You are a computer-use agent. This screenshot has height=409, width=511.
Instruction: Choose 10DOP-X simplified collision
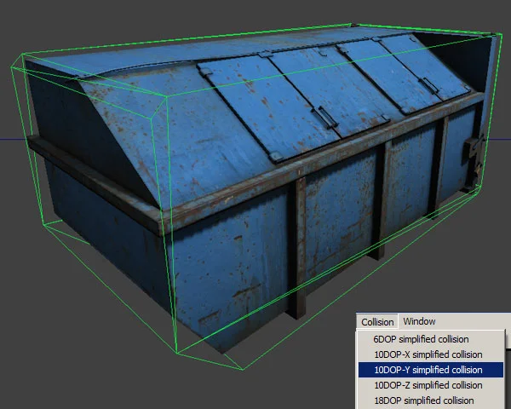(x=431, y=354)
